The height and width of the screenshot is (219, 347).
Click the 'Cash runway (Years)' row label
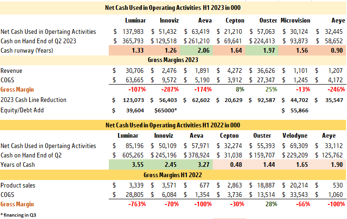pyautogui.click(x=27, y=50)
